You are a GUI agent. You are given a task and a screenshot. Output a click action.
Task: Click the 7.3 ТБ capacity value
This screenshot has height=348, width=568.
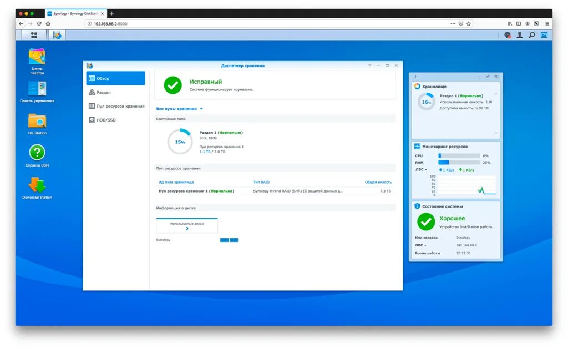[x=386, y=191]
